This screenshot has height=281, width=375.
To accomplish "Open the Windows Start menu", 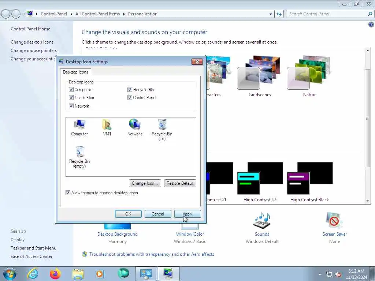I will [10, 274].
